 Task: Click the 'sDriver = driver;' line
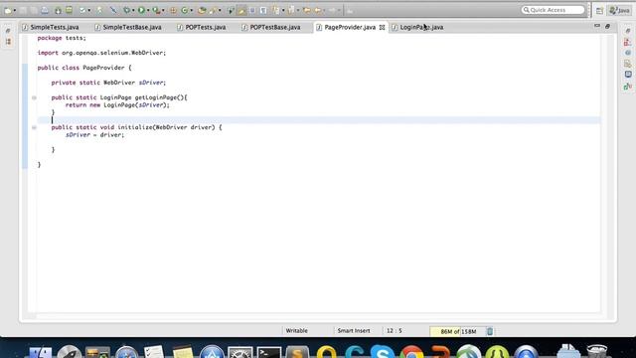[95, 135]
